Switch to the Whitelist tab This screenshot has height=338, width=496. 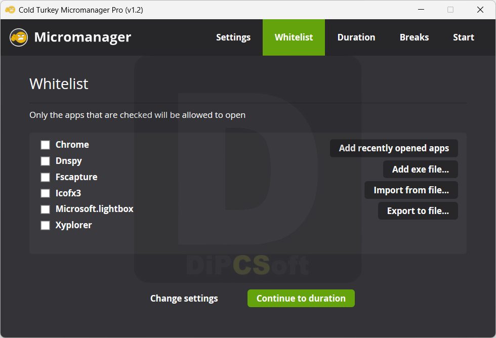click(294, 37)
